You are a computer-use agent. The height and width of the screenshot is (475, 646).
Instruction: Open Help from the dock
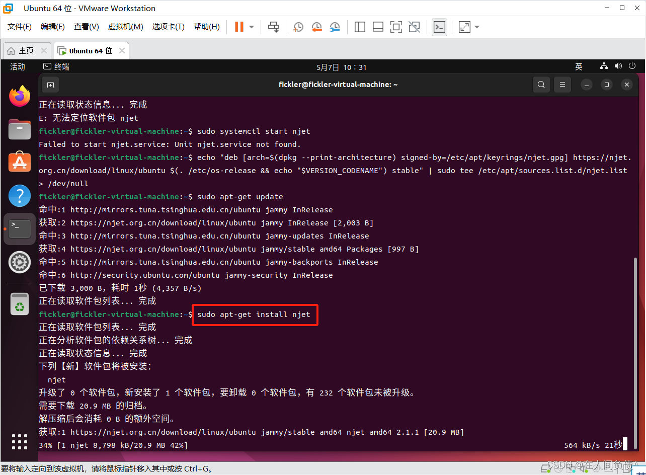tap(20, 195)
